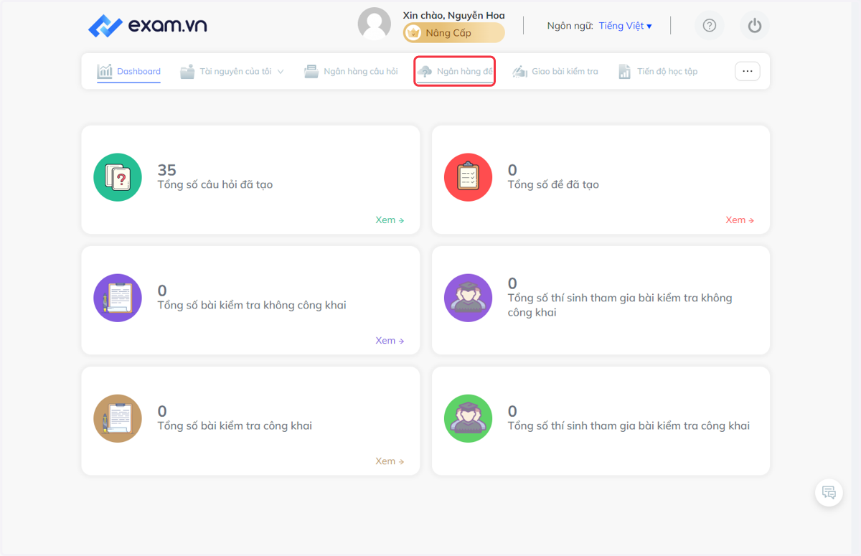Click green graduate icon for thí sinh công khai

coord(468,418)
